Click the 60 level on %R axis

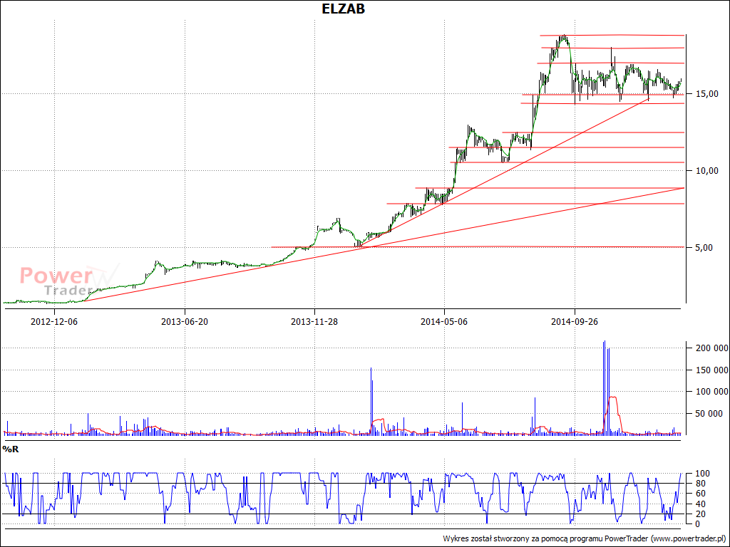click(x=700, y=494)
